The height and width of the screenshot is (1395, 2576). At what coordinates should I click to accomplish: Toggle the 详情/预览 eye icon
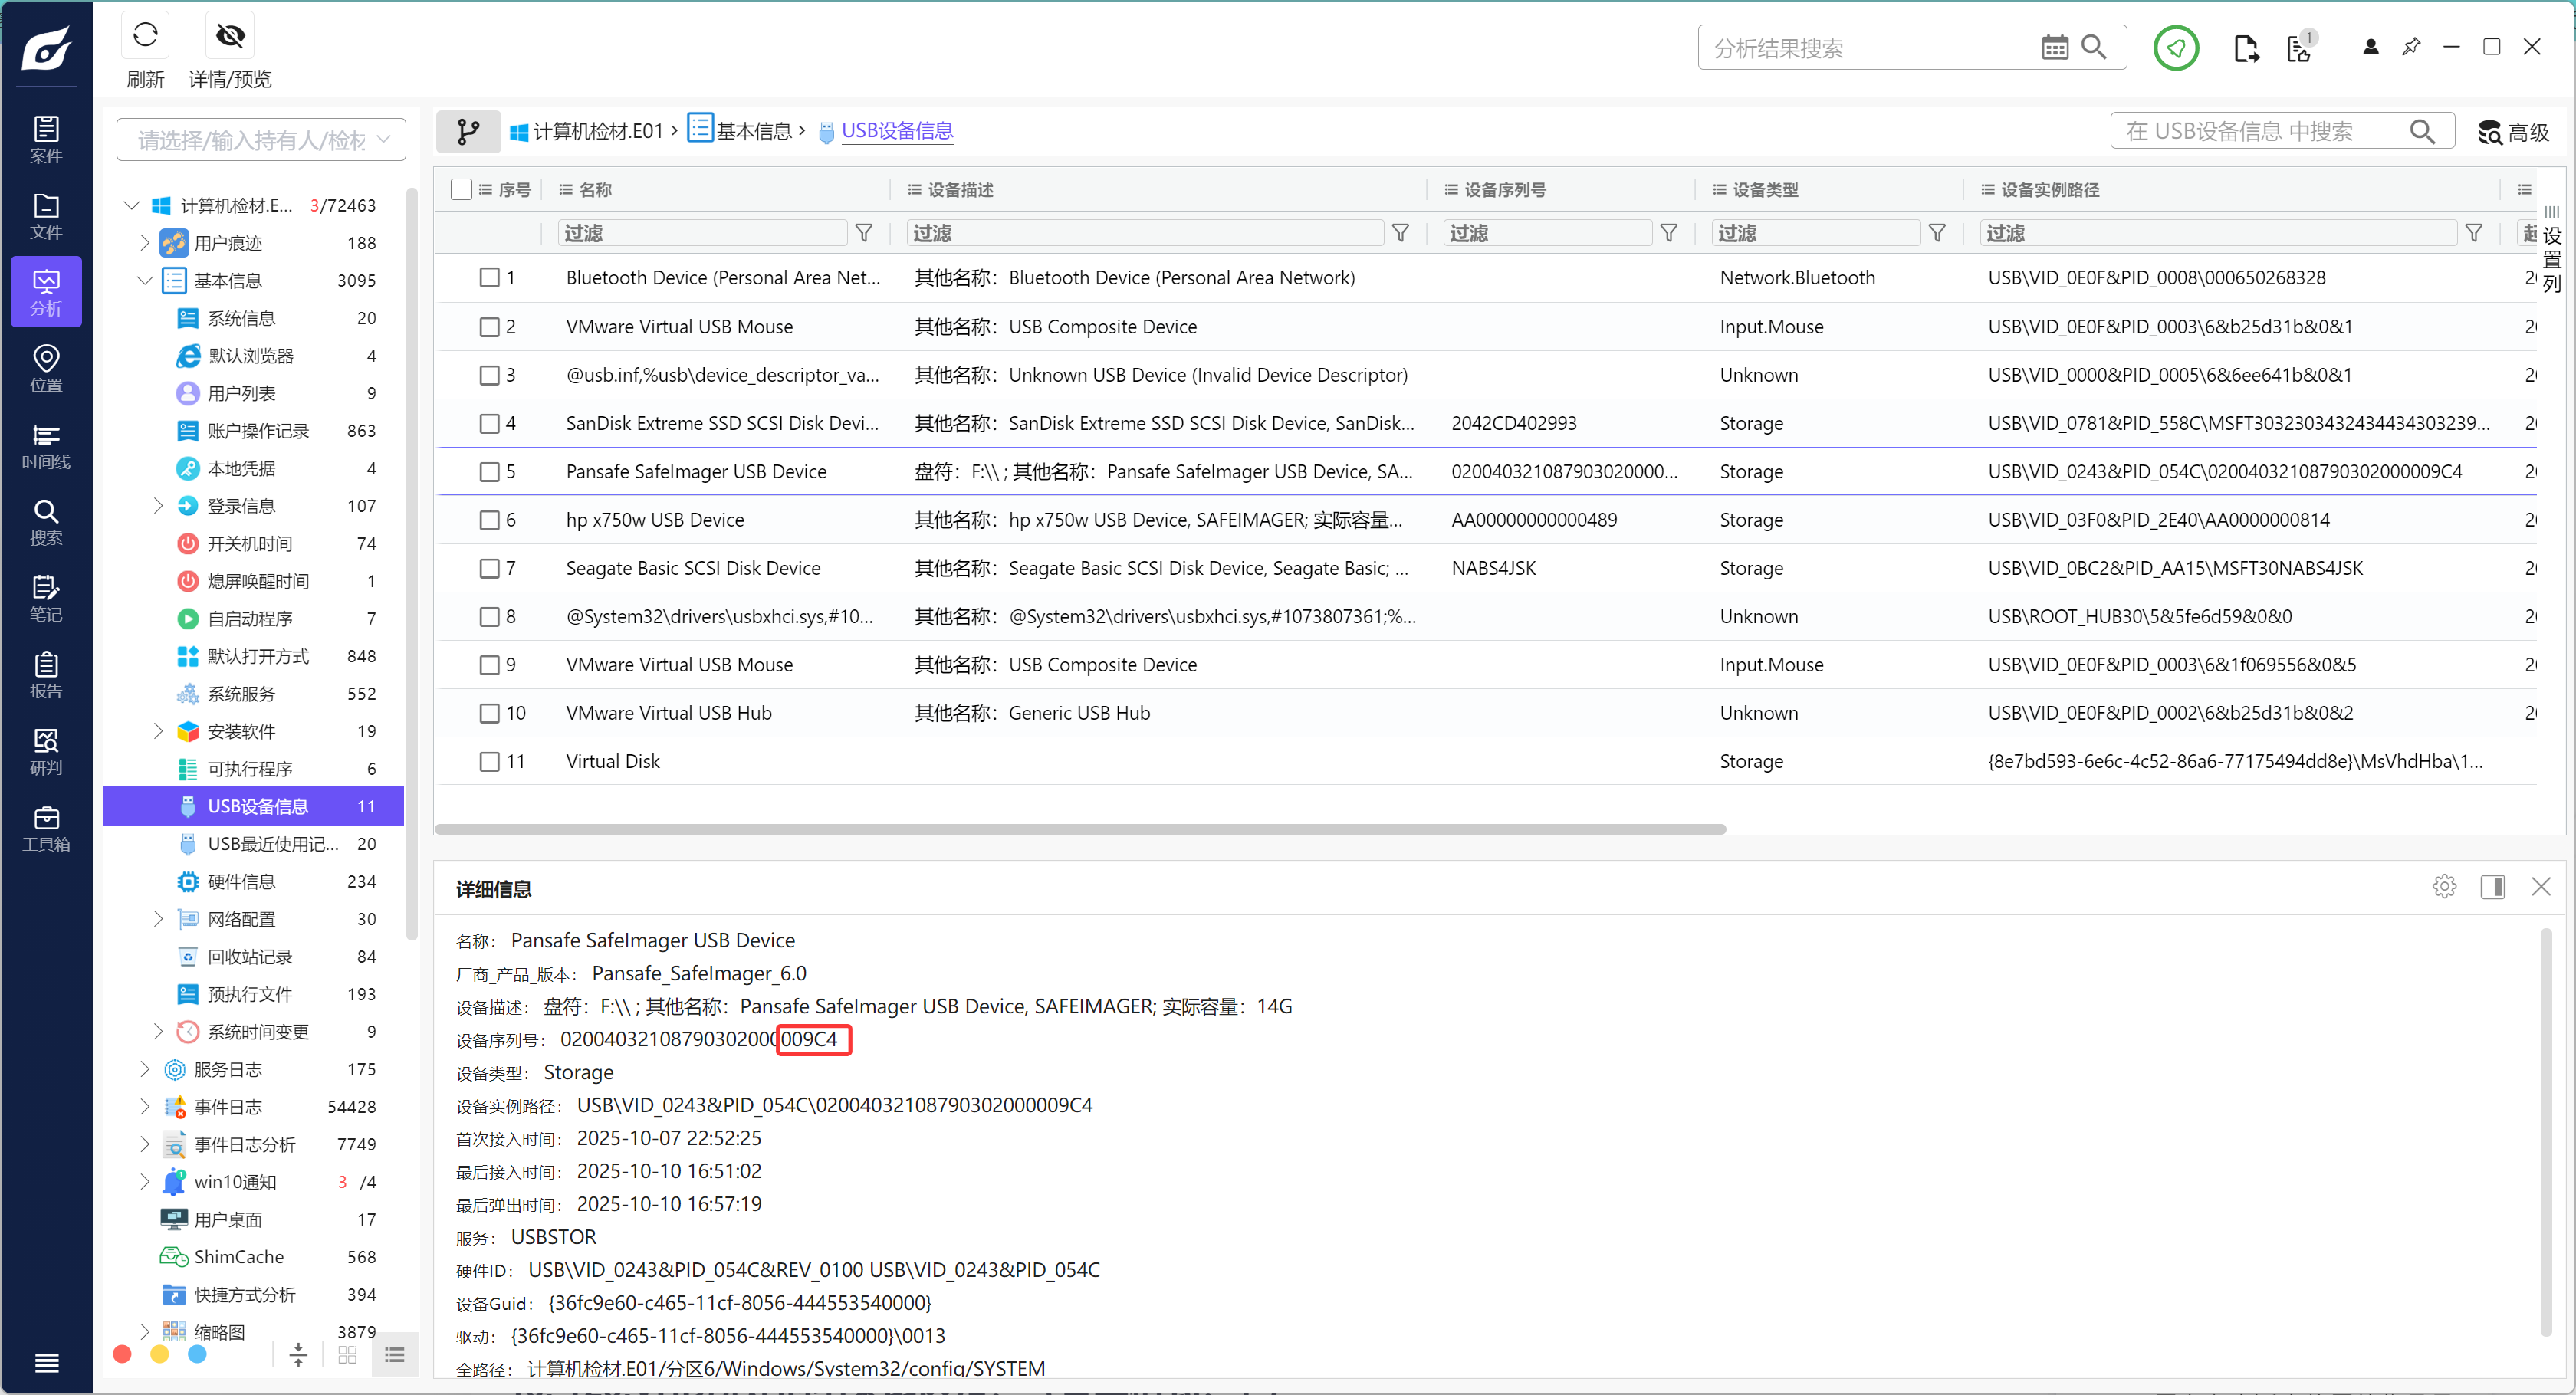click(x=230, y=36)
